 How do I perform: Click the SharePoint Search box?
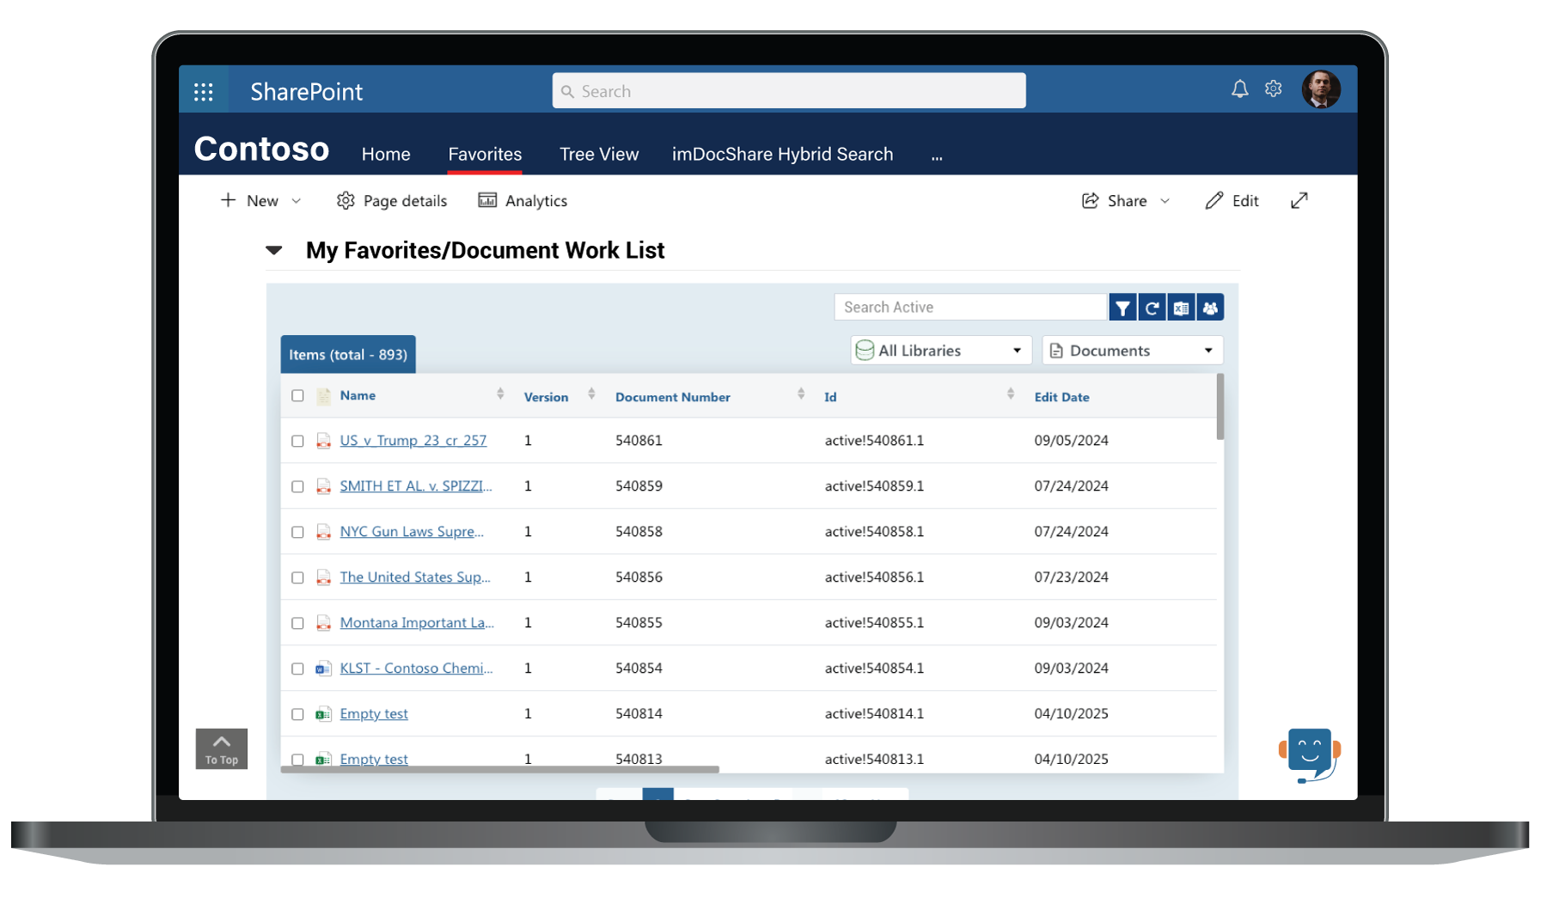789,91
